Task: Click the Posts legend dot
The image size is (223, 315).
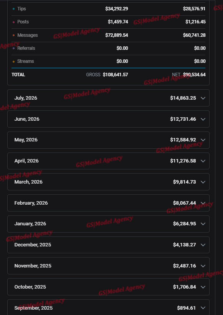Action: coord(13,22)
